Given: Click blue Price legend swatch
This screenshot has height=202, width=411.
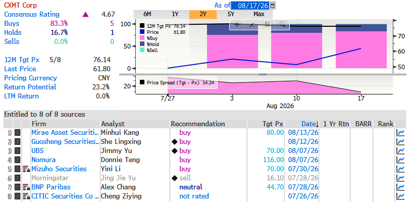Looking at the screenshot, I should coord(142,32).
